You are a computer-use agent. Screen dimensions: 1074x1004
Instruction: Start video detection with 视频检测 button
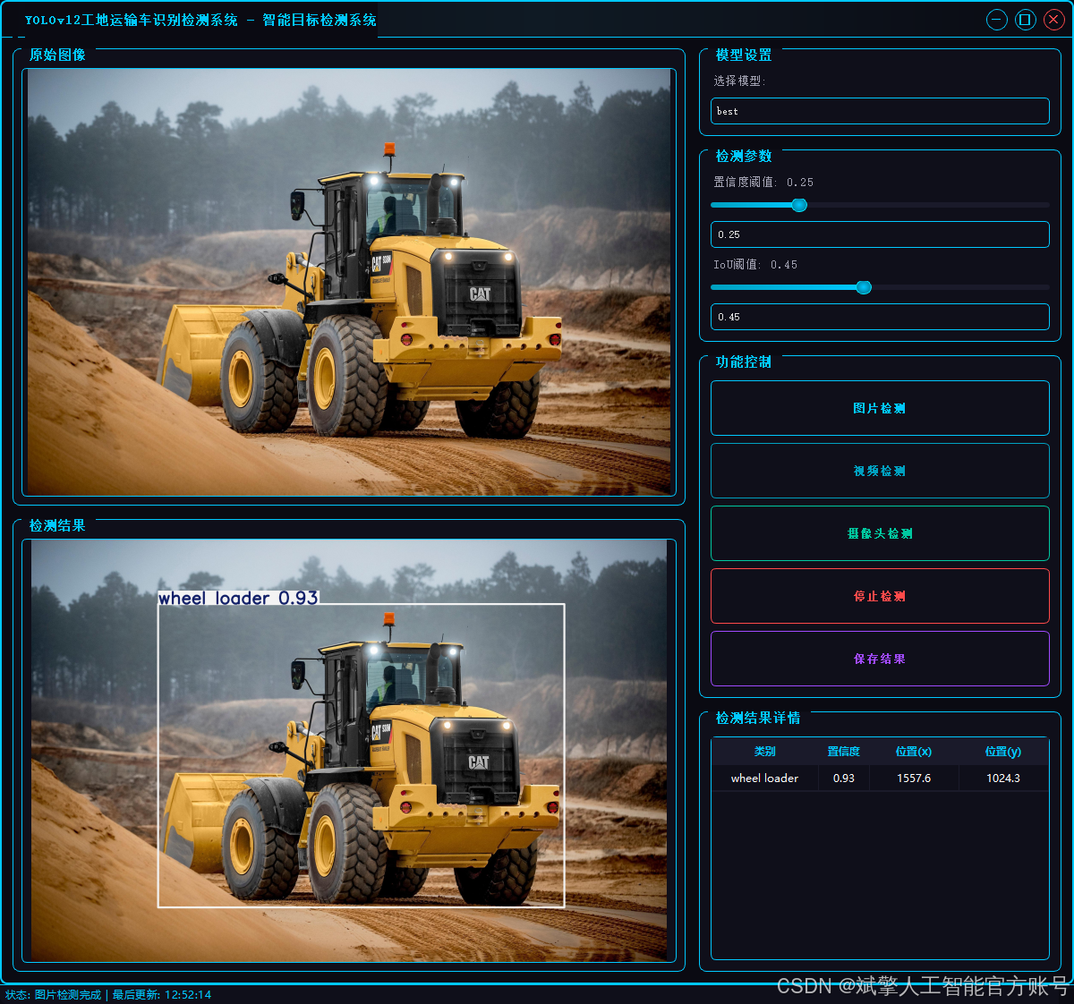coord(880,471)
